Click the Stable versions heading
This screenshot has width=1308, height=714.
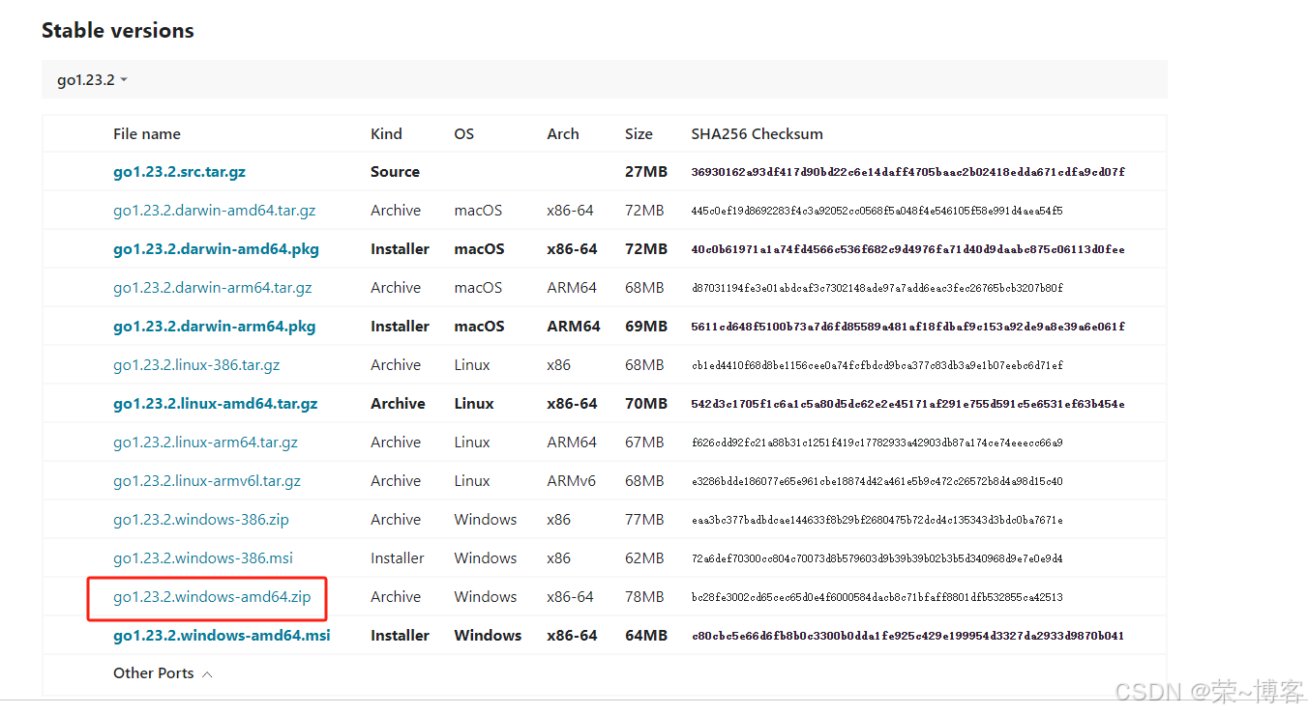coord(118,31)
